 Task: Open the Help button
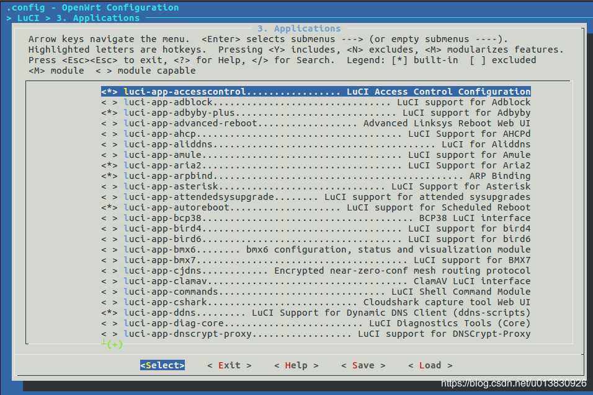tap(296, 365)
